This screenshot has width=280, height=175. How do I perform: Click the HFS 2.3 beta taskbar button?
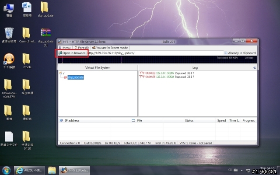74,170
